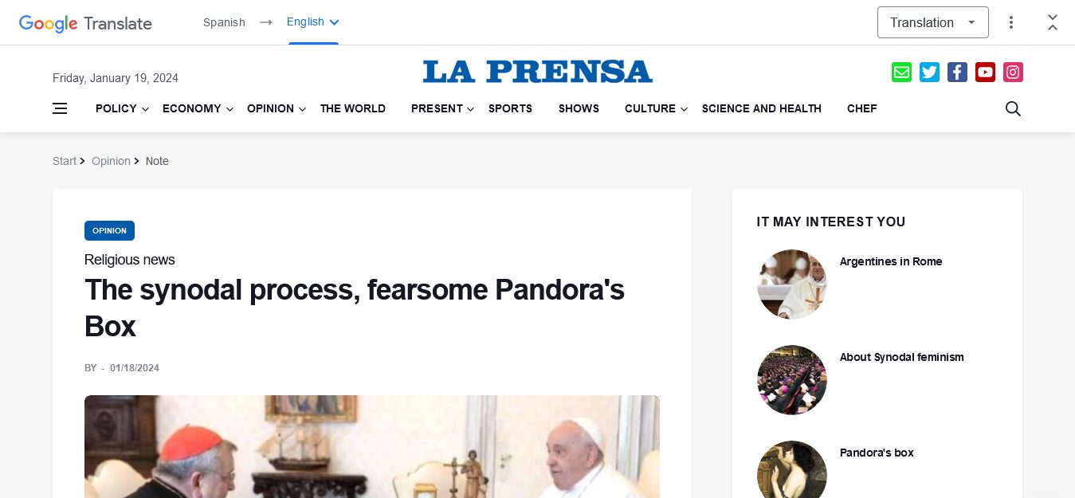1075x498 pixels.
Task: Open La Prensa's YouTube channel
Action: 985,73
